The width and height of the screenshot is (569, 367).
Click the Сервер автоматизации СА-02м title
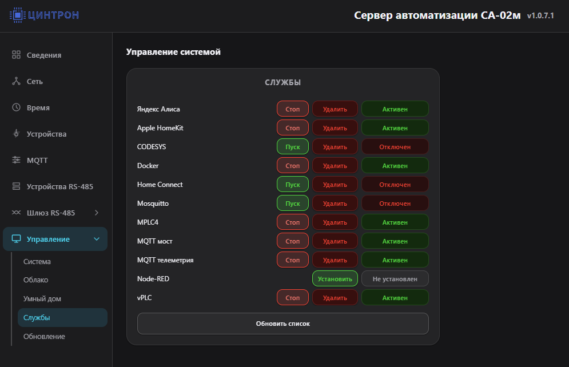437,15
